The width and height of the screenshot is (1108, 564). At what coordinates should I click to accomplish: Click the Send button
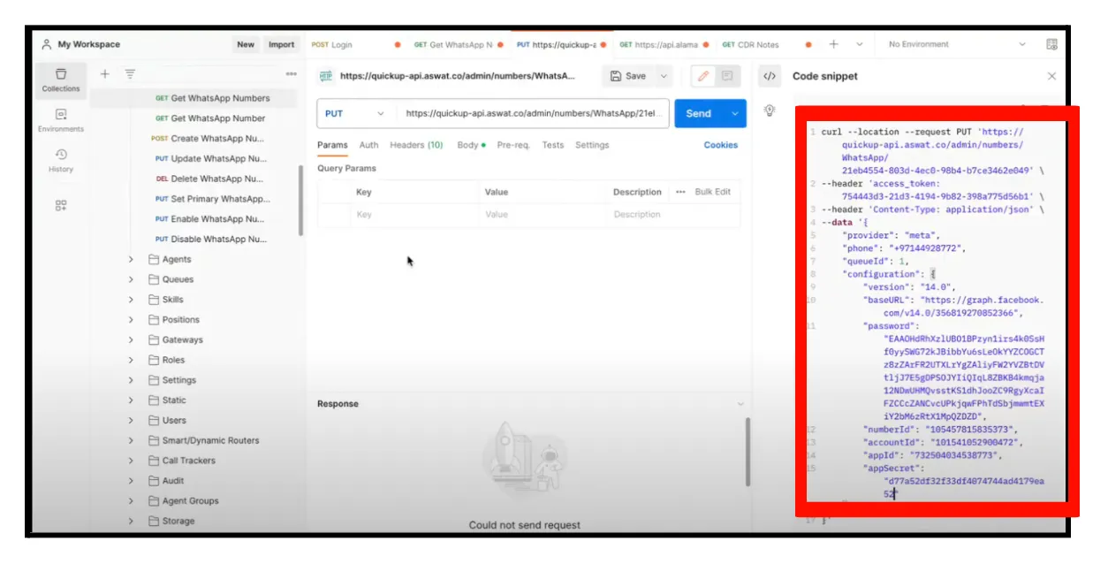point(698,113)
